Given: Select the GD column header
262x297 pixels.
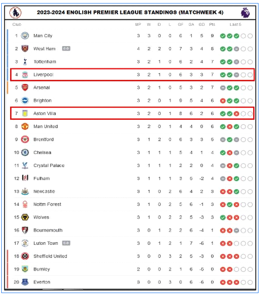Looking at the screenshot, I should pyautogui.click(x=202, y=25).
